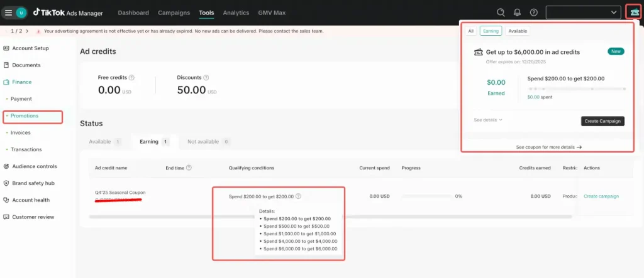
Task: Click the coupon icon in top bar
Action: coord(635,13)
